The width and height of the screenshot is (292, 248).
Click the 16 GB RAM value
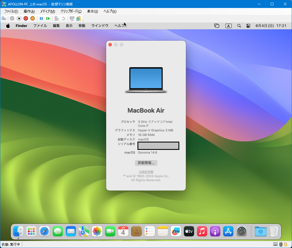tap(146, 135)
